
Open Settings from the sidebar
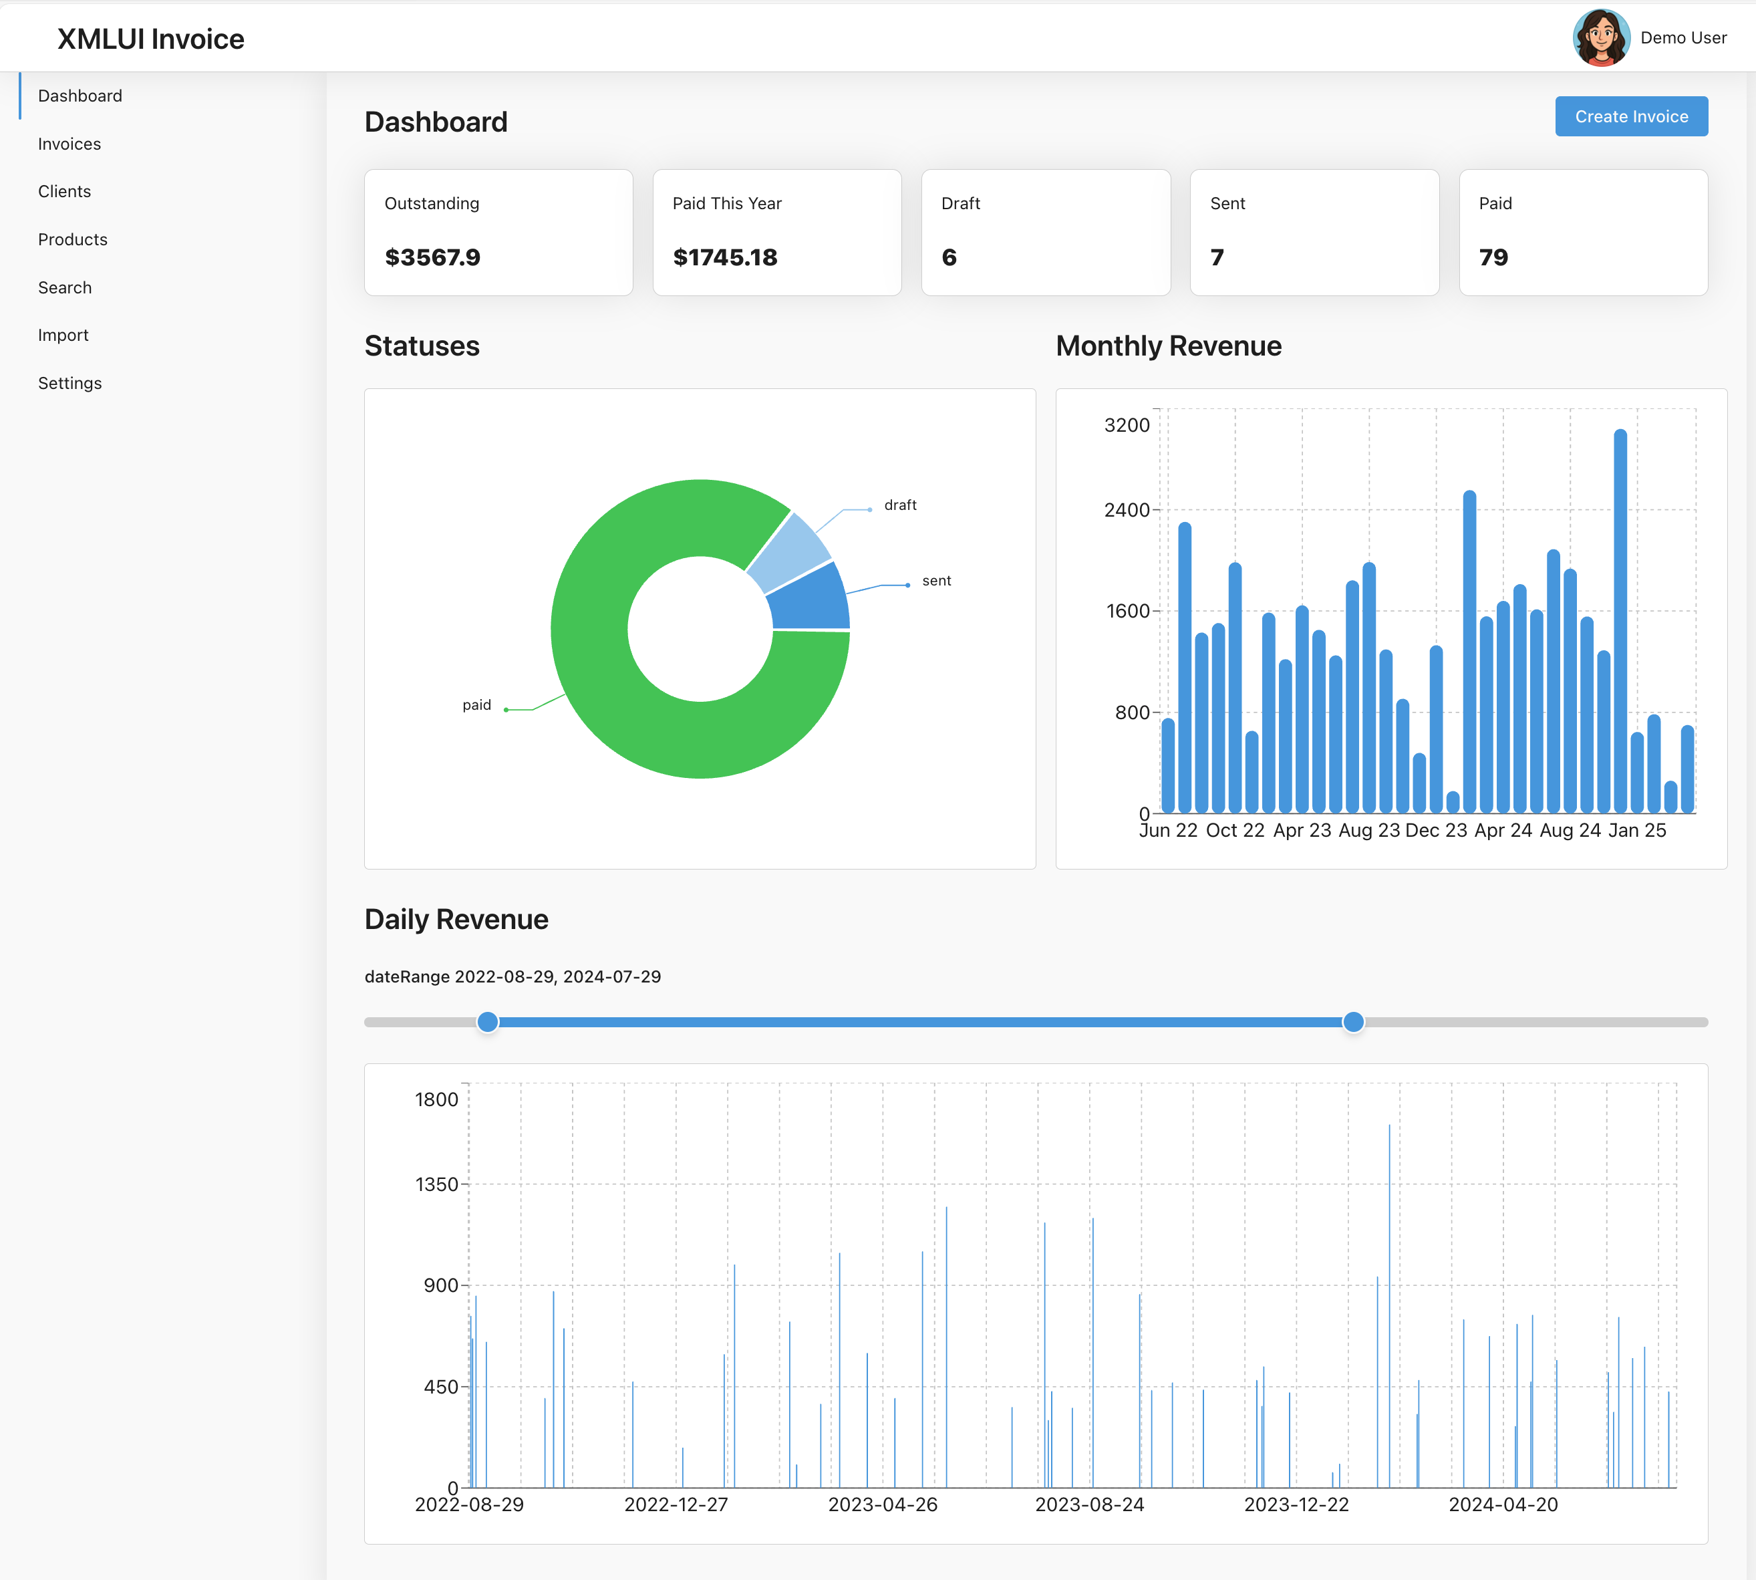(x=70, y=383)
